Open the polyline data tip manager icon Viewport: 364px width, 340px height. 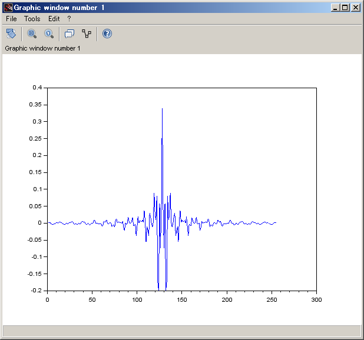[x=87, y=34]
